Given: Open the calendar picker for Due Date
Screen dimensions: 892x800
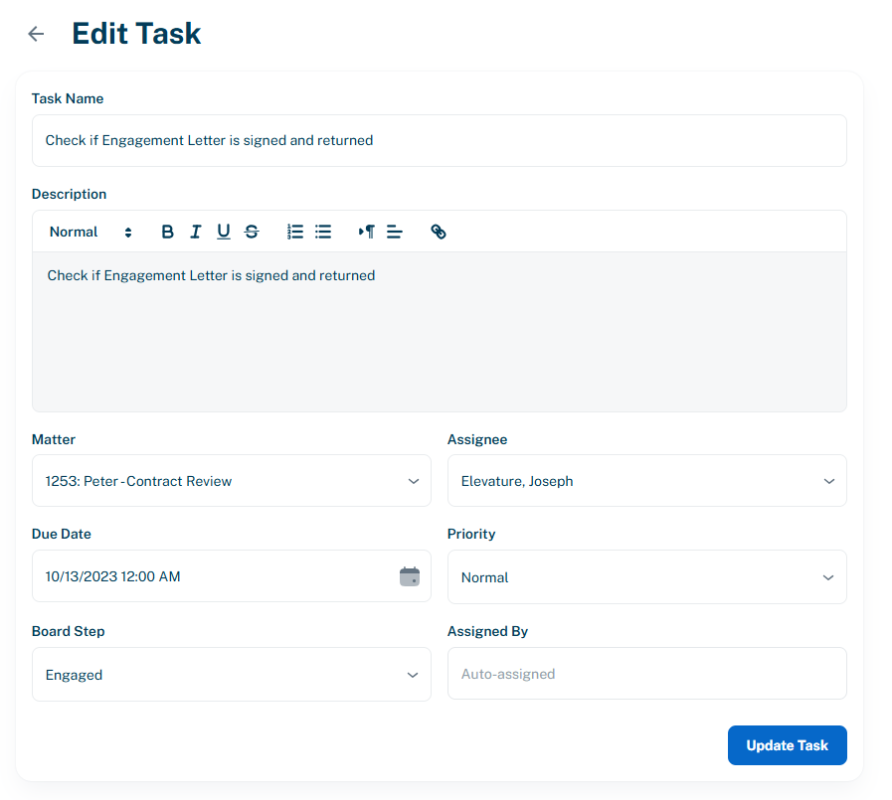Looking at the screenshot, I should (x=409, y=575).
